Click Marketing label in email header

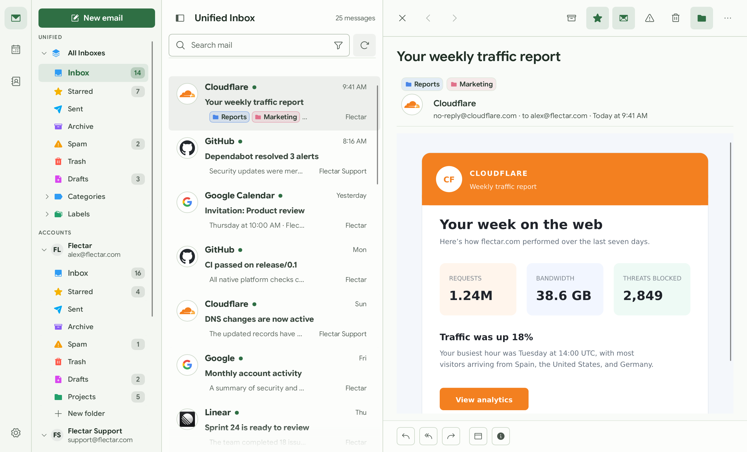tap(471, 84)
